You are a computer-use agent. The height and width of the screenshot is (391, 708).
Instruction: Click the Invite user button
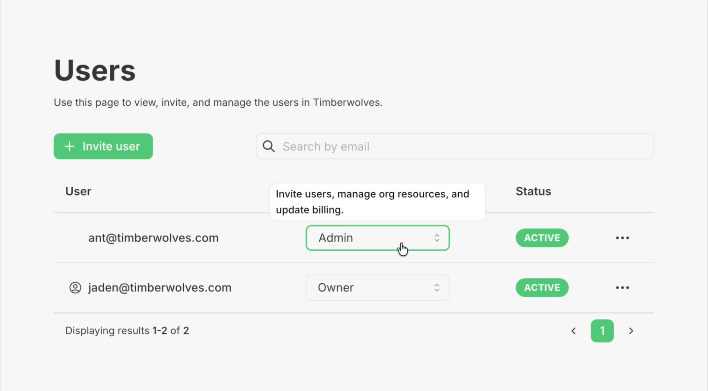coord(103,146)
